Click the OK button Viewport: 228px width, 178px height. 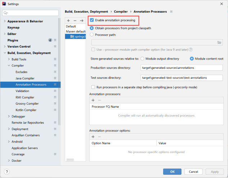point(172,172)
